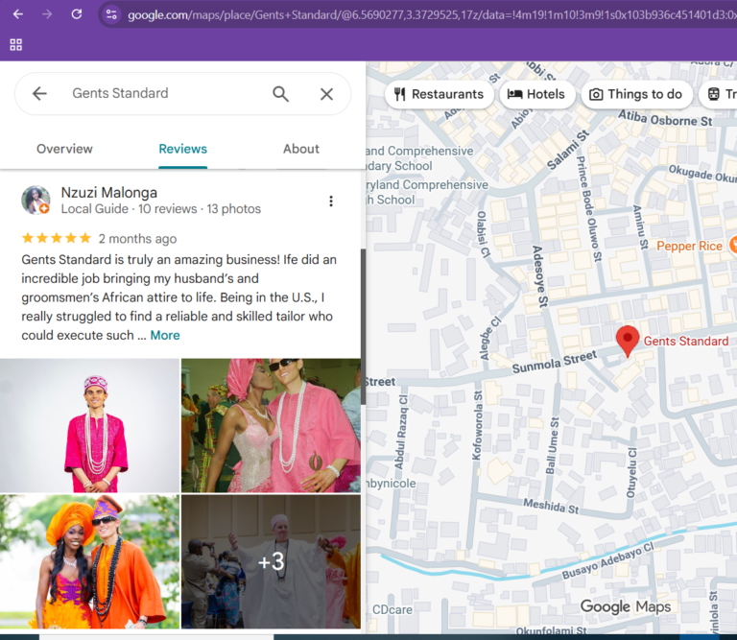The height and width of the screenshot is (640, 737).
Task: Open three-dot menu for Nzuzi Malonga's review
Action: (331, 201)
